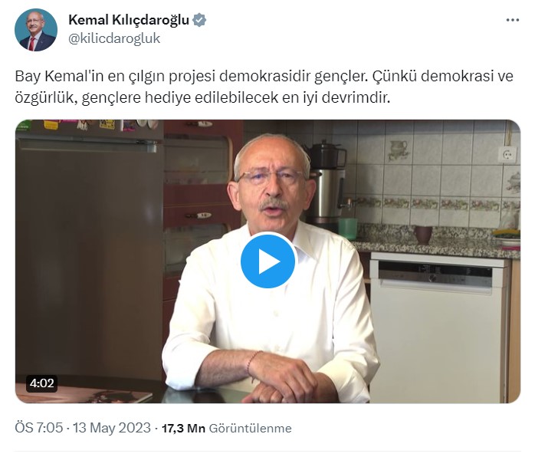View the 17,3 Mn Görüntülenme count
Image resolution: width=535 pixels, height=457 pixels.
[x=227, y=429]
